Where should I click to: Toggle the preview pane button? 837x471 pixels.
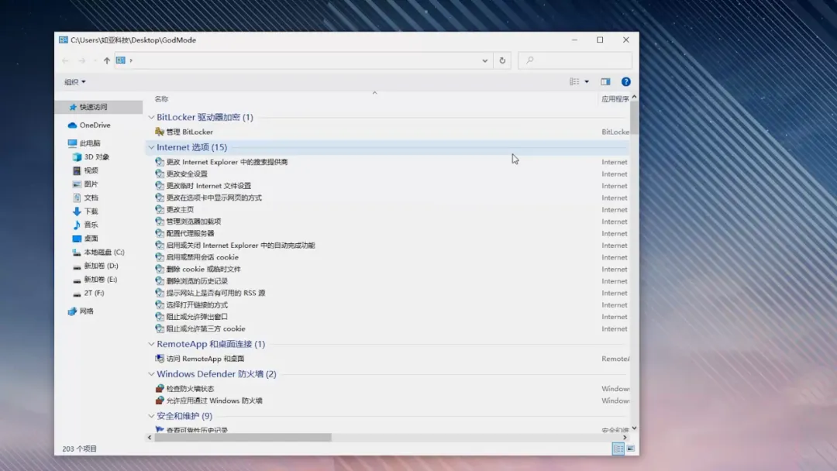(605, 81)
